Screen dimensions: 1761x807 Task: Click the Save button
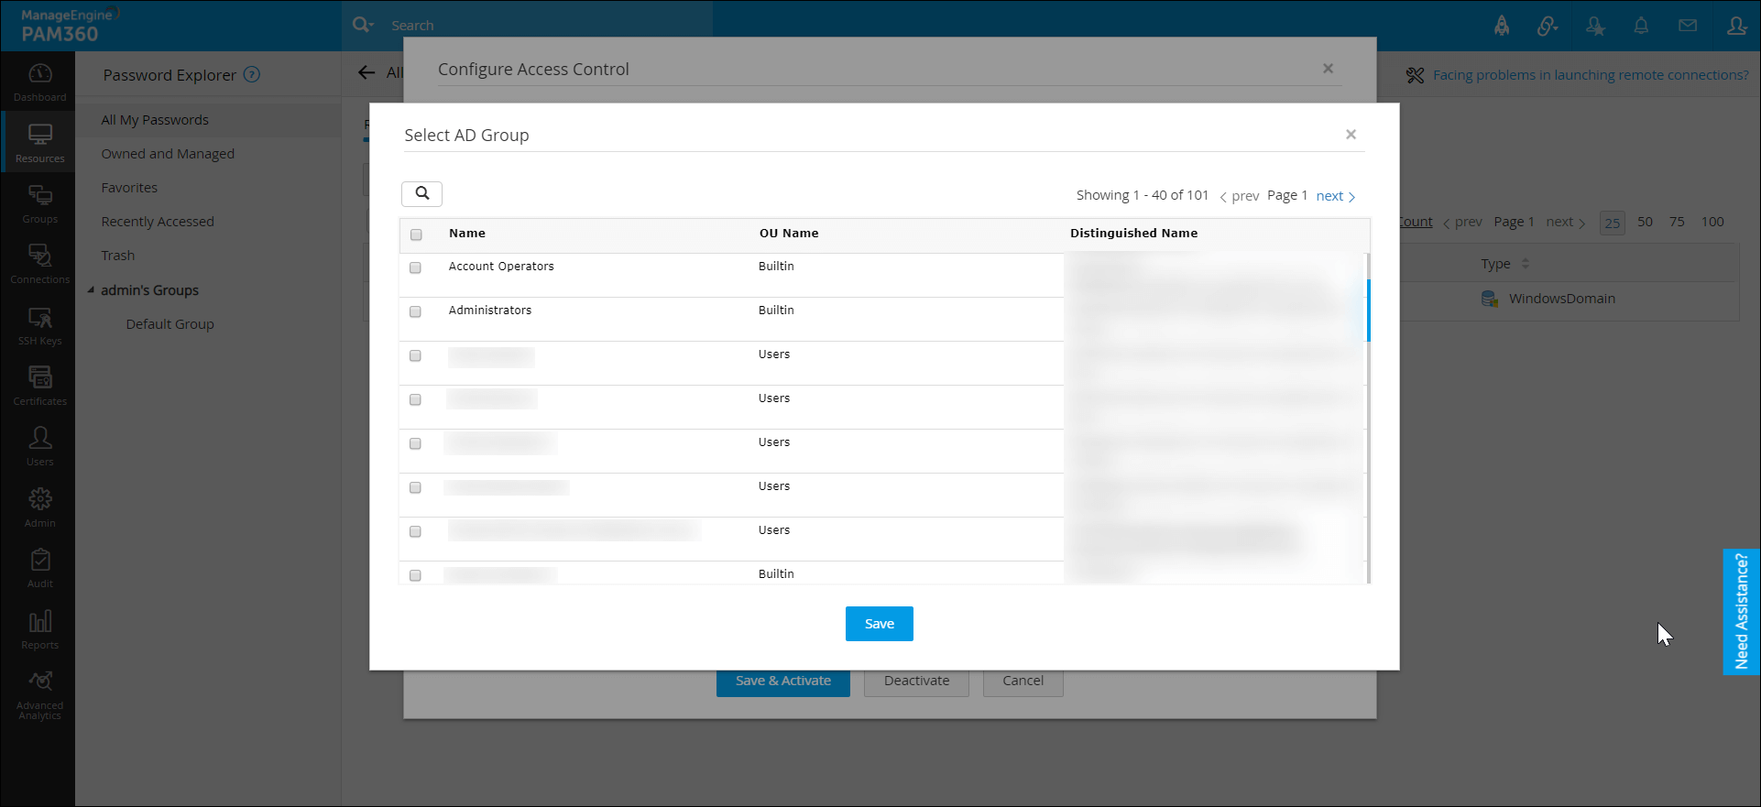(x=880, y=624)
